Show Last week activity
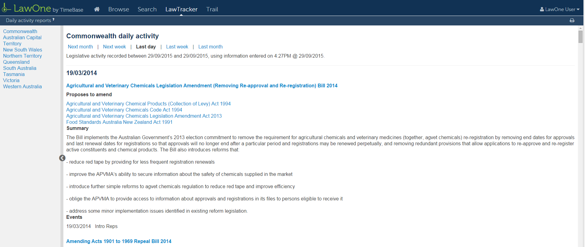The width and height of the screenshot is (585, 247). pyautogui.click(x=177, y=47)
